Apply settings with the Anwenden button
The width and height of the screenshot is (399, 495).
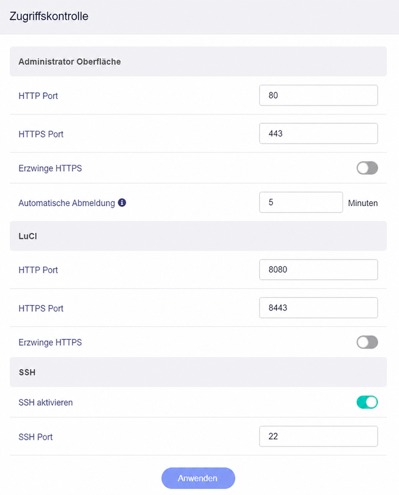[198, 478]
